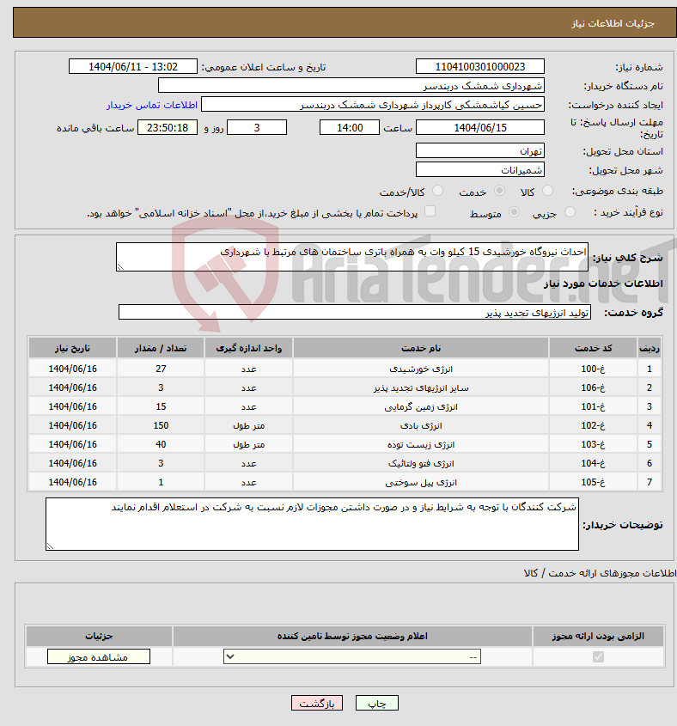Screen dimensions: 677x726
Task: Click the deadline time field 14:00
Action: (x=350, y=128)
